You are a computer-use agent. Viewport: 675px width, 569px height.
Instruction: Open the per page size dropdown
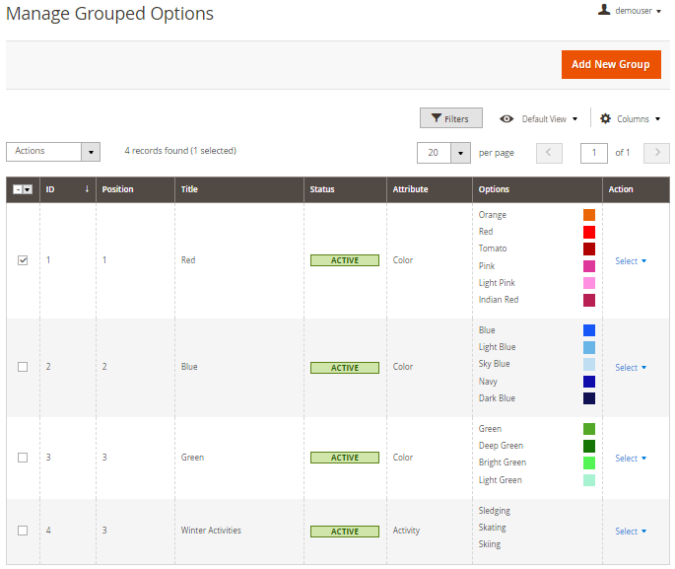click(460, 153)
